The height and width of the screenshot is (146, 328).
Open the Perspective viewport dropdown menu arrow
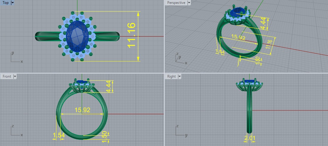pyautogui.click(x=189, y=3)
